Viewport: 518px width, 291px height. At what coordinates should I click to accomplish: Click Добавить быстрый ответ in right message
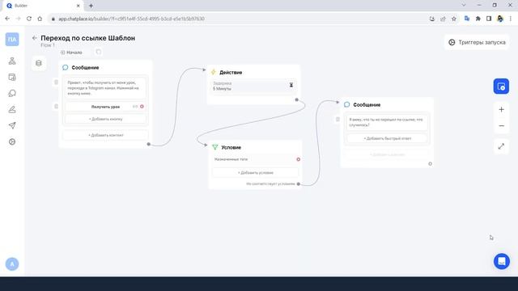click(x=387, y=138)
